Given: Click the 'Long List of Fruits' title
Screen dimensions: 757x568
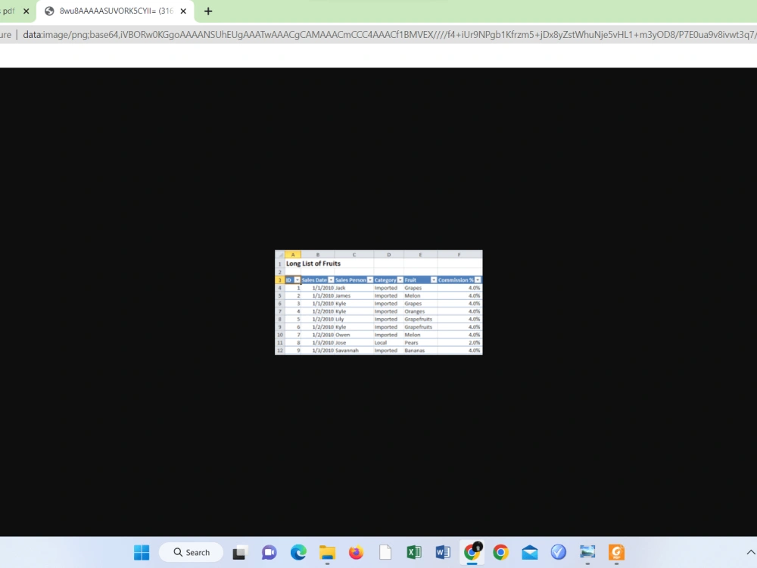Looking at the screenshot, I should (x=313, y=264).
